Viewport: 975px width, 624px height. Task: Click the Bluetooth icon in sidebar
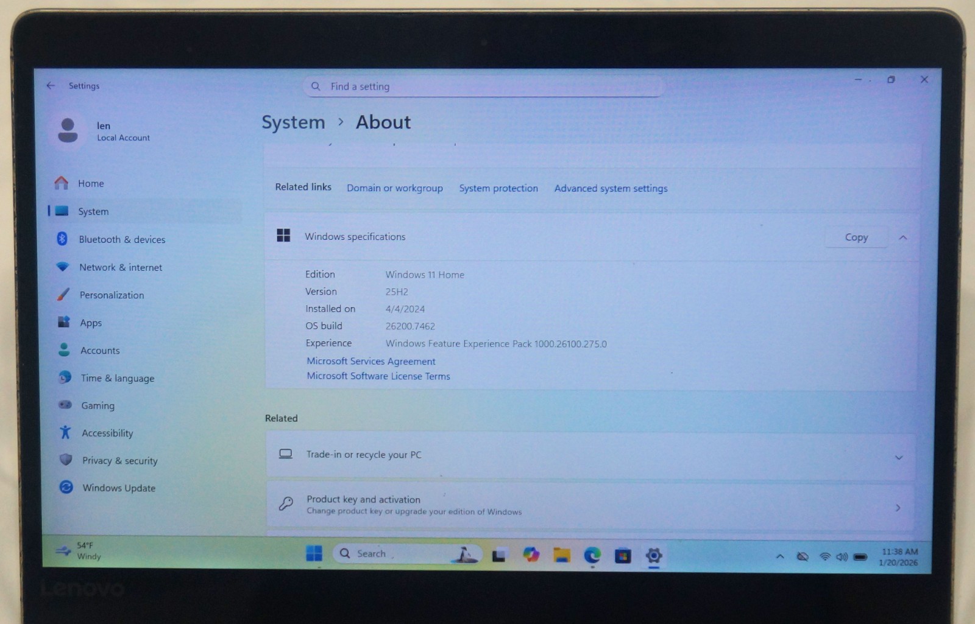coord(62,239)
